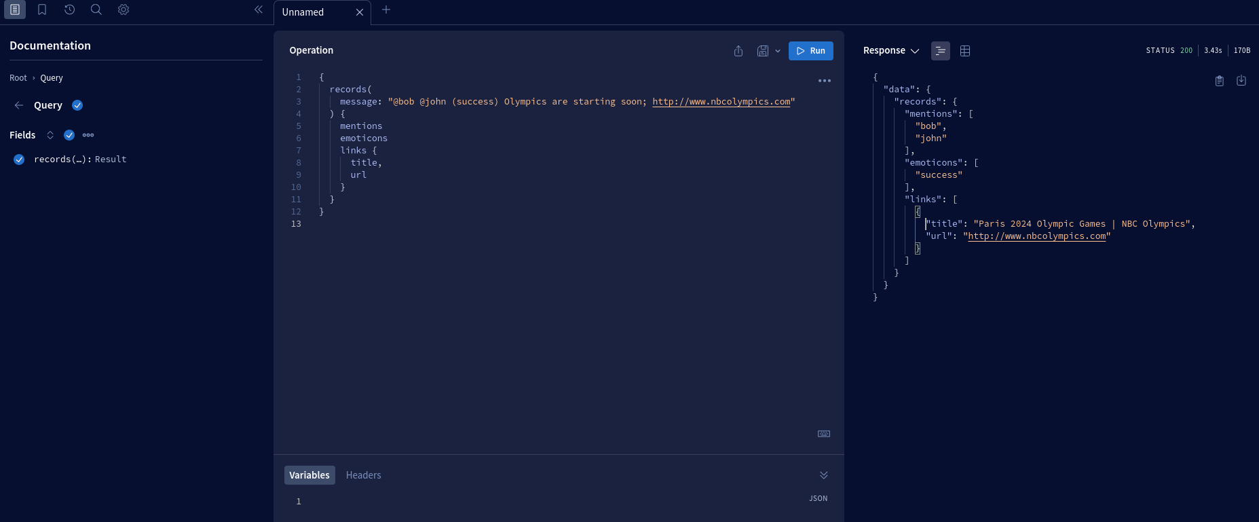Image resolution: width=1259 pixels, height=522 pixels.
Task: Navigate to Root in breadcrumb
Action: pyautogui.click(x=18, y=78)
